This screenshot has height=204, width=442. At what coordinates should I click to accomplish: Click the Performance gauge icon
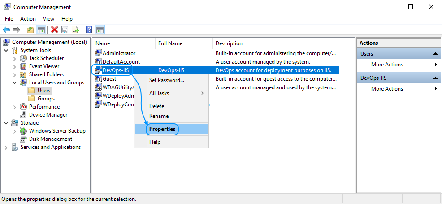[23, 107]
